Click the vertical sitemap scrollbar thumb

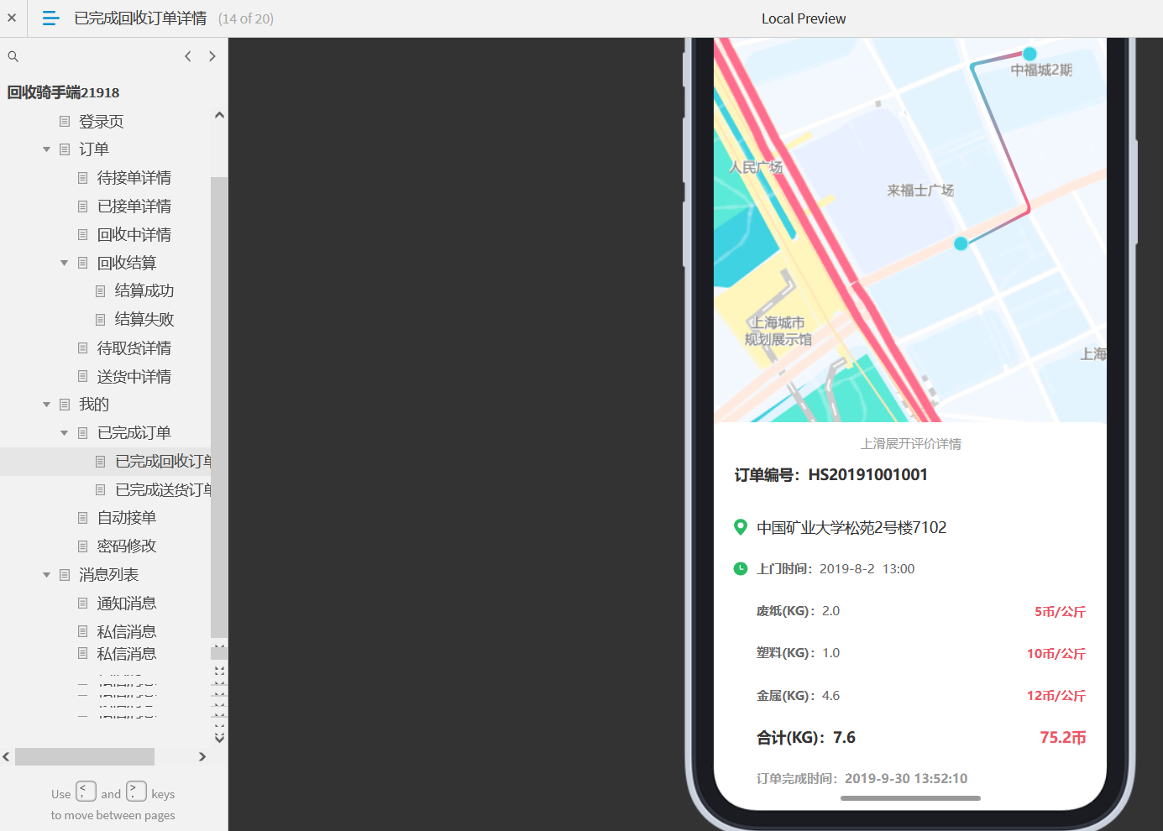(219, 407)
